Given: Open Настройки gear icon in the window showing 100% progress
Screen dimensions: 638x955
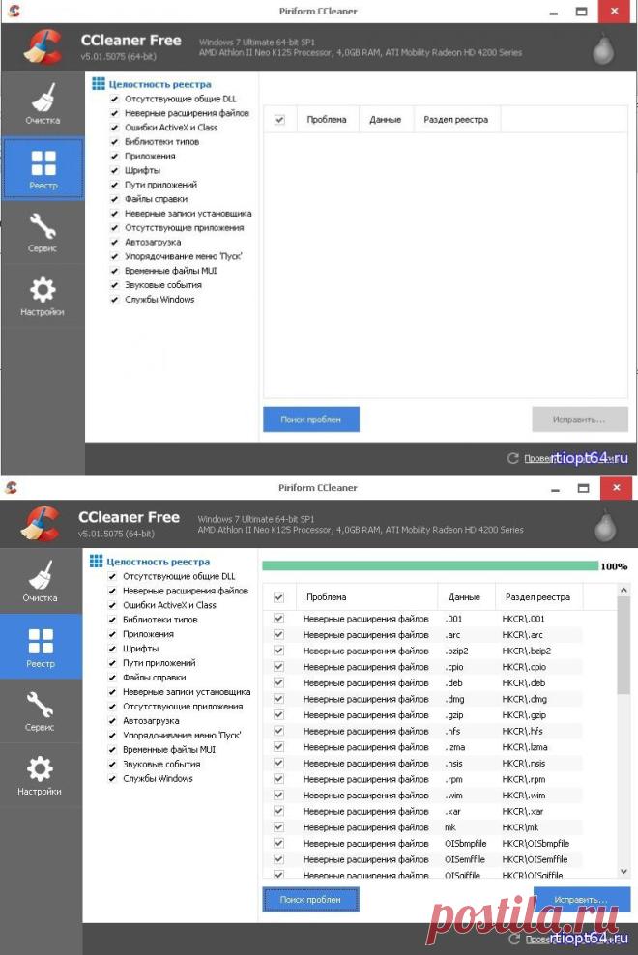Looking at the screenshot, I should pyautogui.click(x=40, y=768).
